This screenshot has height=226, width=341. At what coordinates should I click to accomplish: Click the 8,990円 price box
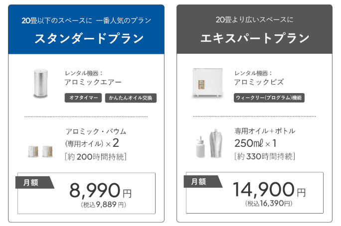click(x=87, y=193)
